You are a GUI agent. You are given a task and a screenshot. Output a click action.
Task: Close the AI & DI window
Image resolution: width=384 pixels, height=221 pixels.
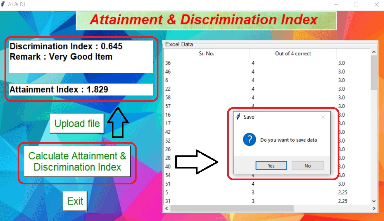377,4
